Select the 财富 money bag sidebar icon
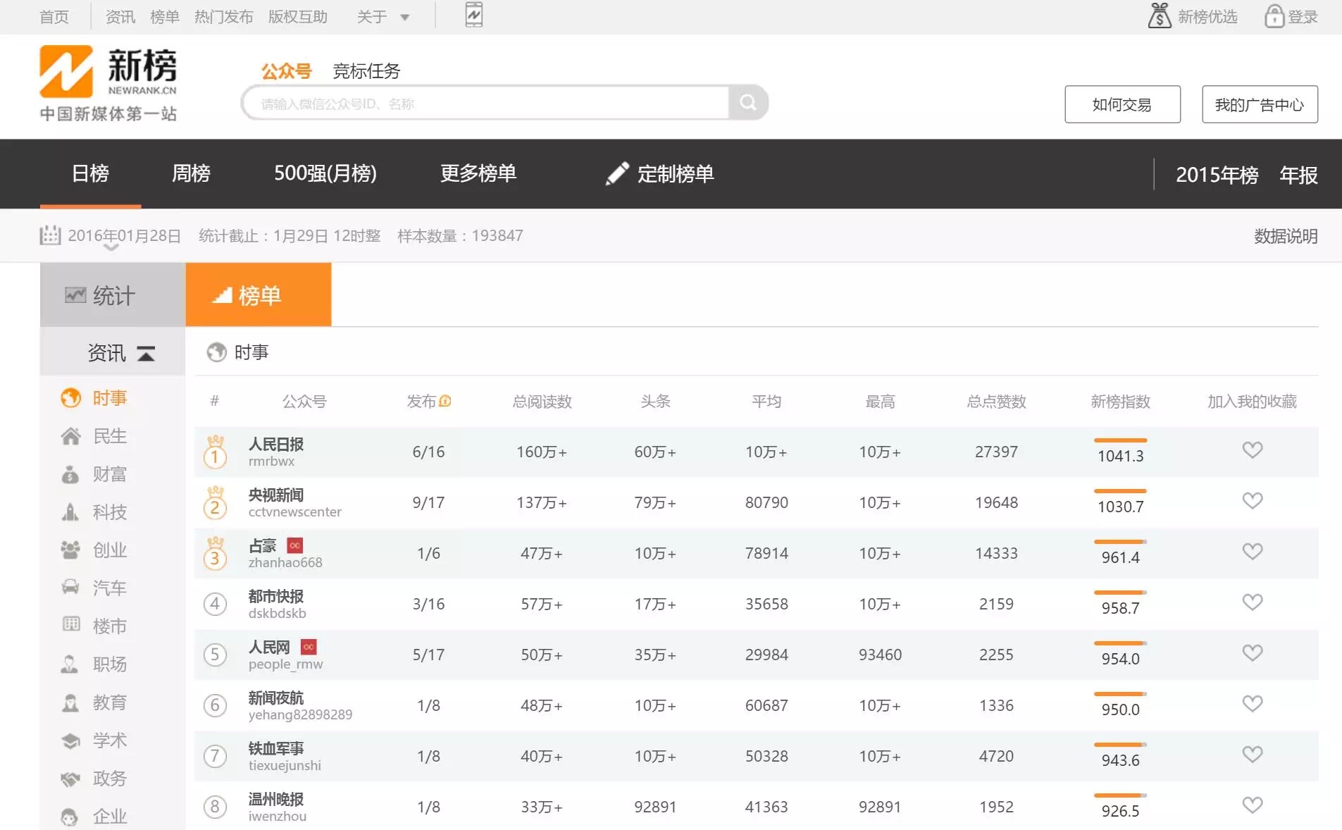Image resolution: width=1342 pixels, height=830 pixels. [70, 474]
